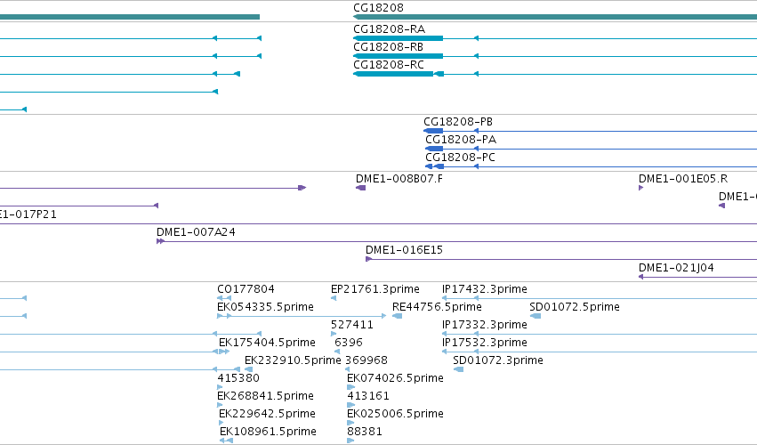Click the EP21761.3prime arrow glyph
Image resolution: width=757 pixels, height=445 pixels.
pyautogui.click(x=334, y=298)
